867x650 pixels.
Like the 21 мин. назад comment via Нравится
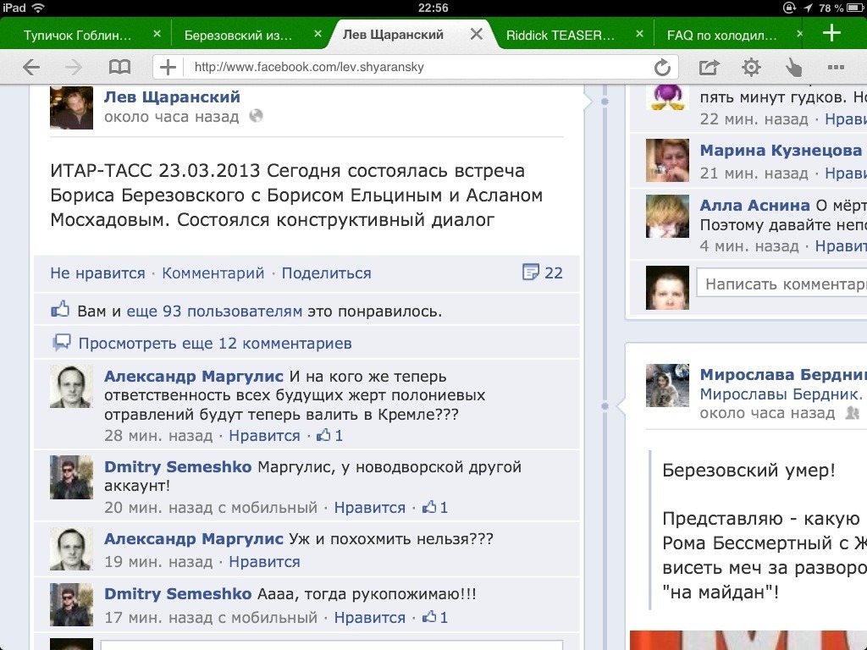846,174
